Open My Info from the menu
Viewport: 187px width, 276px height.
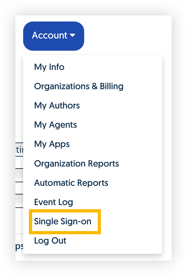pos(49,67)
